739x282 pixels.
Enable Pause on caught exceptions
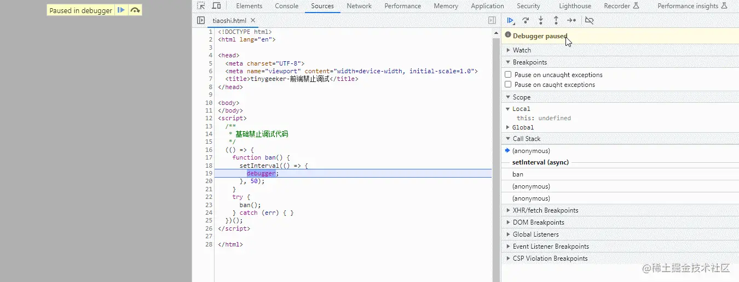(509, 84)
